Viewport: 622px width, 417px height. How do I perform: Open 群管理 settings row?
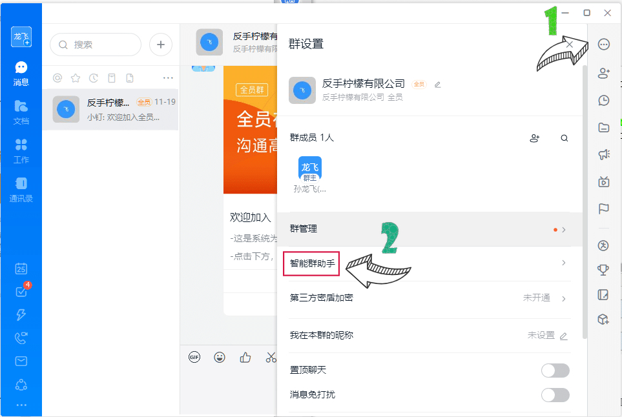pyautogui.click(x=430, y=229)
